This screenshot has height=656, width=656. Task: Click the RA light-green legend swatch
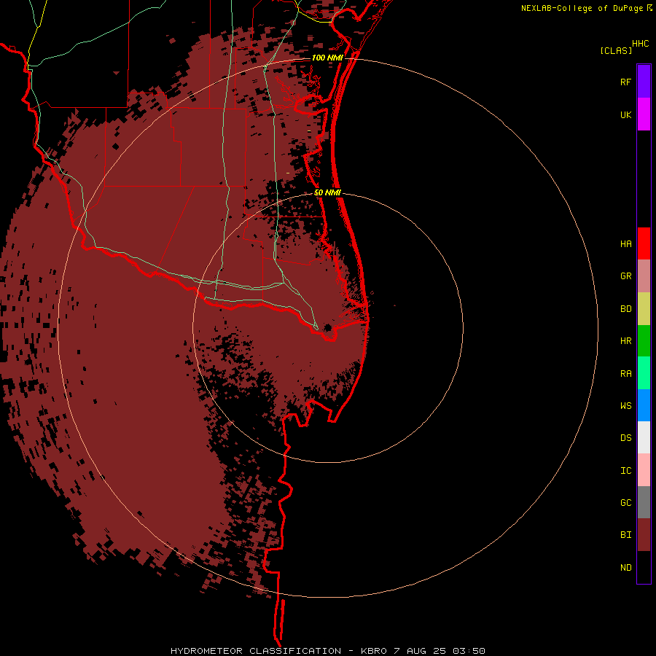pos(644,373)
